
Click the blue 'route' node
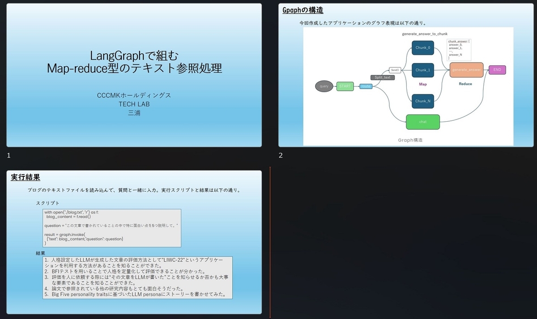pyautogui.click(x=366, y=86)
